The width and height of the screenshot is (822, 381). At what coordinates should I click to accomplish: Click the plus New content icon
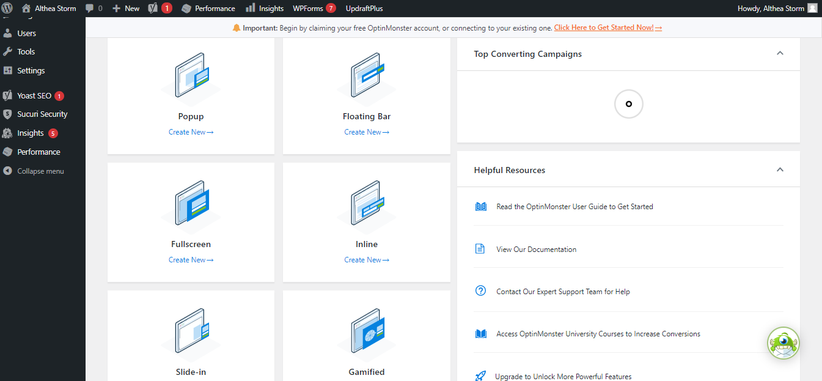coord(117,9)
